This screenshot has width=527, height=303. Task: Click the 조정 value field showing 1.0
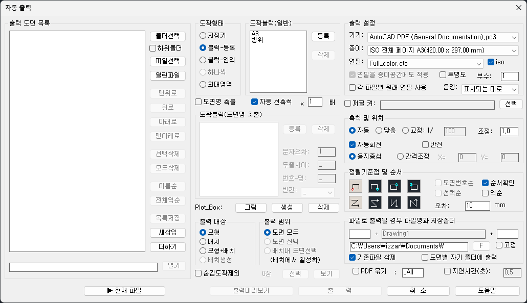(x=510, y=131)
